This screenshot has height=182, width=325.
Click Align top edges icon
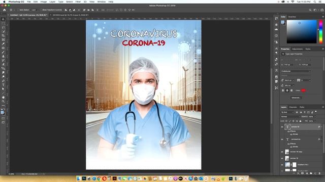tap(84, 10)
